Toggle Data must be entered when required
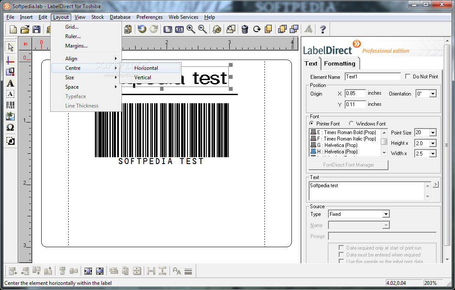Screen dimensions: 455x290 tap(341, 254)
